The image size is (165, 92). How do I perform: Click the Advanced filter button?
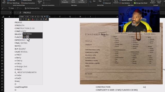click(107, 3)
